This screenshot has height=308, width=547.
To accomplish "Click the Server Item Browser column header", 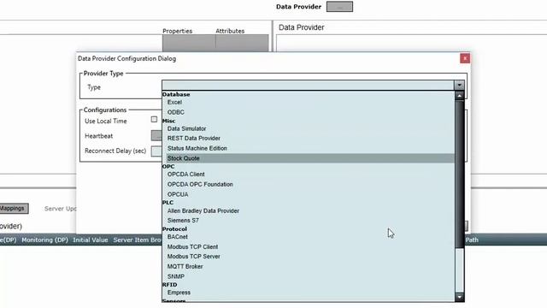I will click(138, 240).
